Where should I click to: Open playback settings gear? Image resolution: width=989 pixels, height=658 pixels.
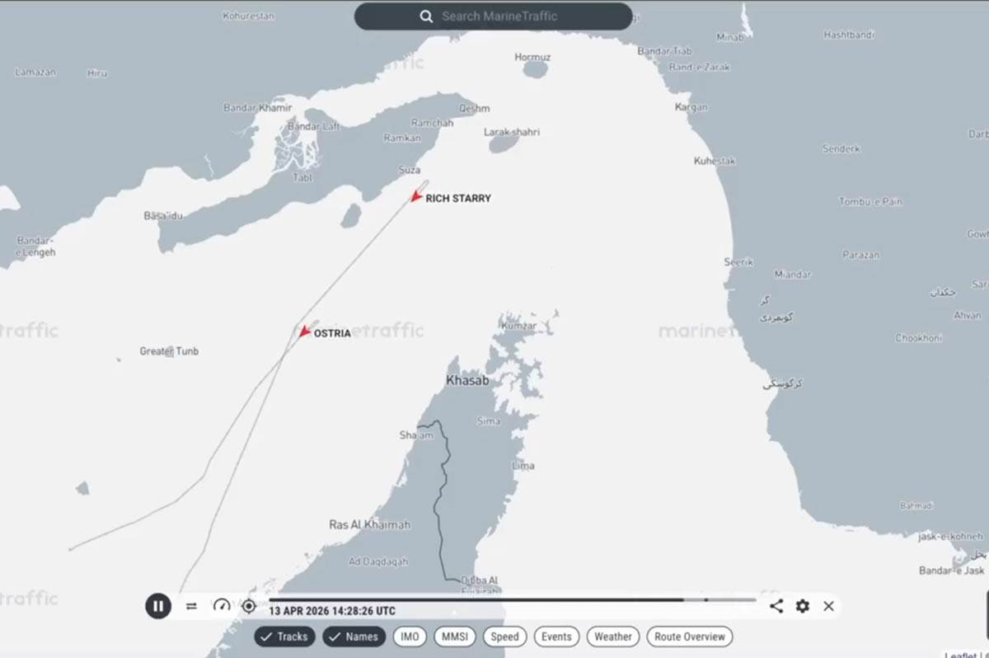tap(803, 606)
